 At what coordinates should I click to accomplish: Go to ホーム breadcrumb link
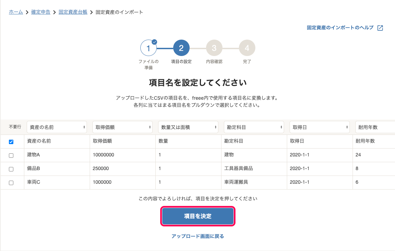16,12
